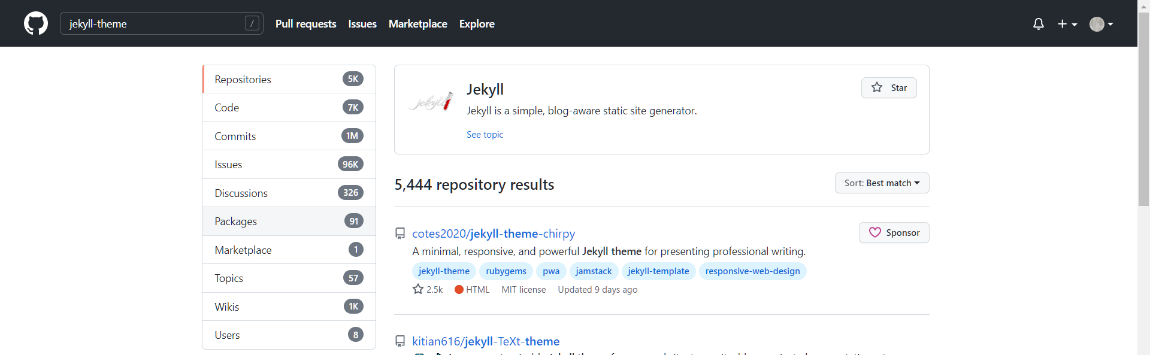Click the MIT license text

pos(524,290)
